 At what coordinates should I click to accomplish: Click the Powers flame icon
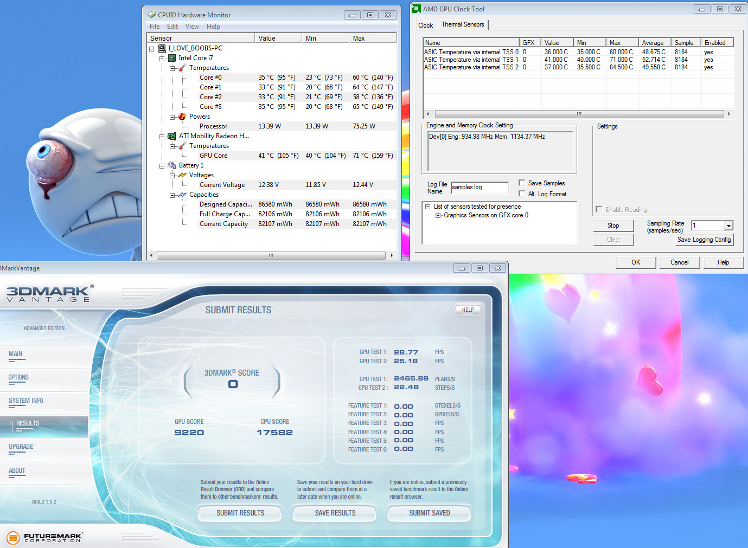182,117
